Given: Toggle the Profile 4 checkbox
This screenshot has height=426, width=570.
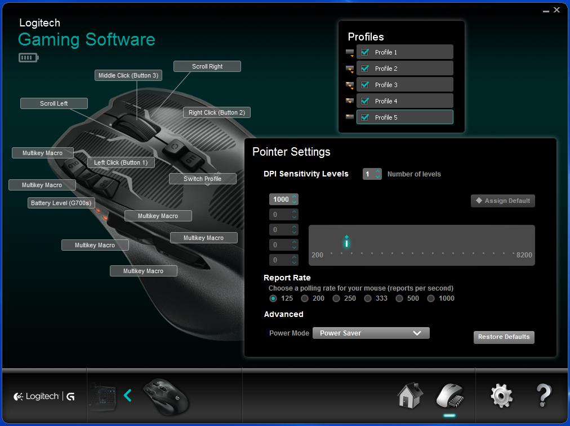Looking at the screenshot, I should pos(365,101).
